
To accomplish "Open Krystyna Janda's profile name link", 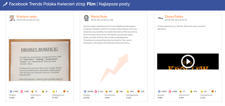I will click(27, 17).
